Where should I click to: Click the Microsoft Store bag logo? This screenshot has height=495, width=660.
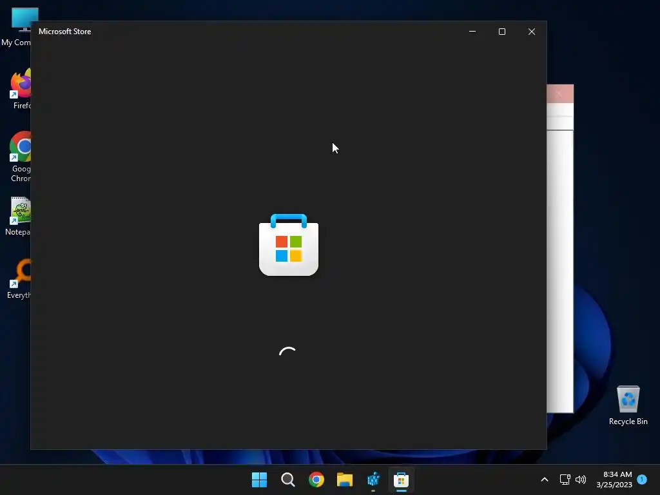click(x=289, y=245)
